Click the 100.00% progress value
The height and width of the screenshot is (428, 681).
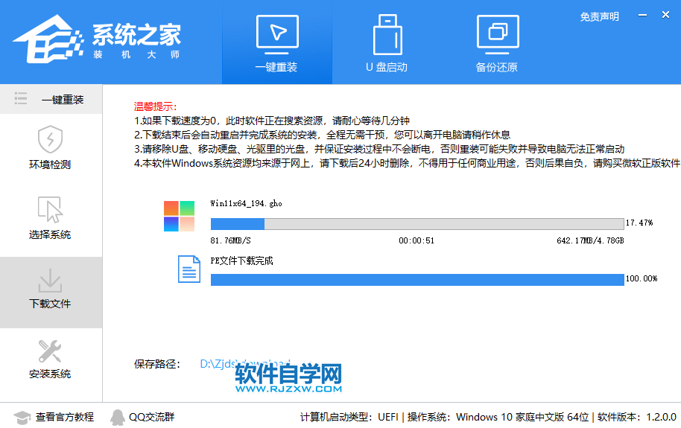[x=642, y=278]
